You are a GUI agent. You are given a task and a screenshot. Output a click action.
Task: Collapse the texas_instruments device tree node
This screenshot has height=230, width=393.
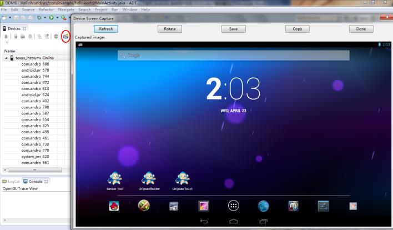coord(6,58)
